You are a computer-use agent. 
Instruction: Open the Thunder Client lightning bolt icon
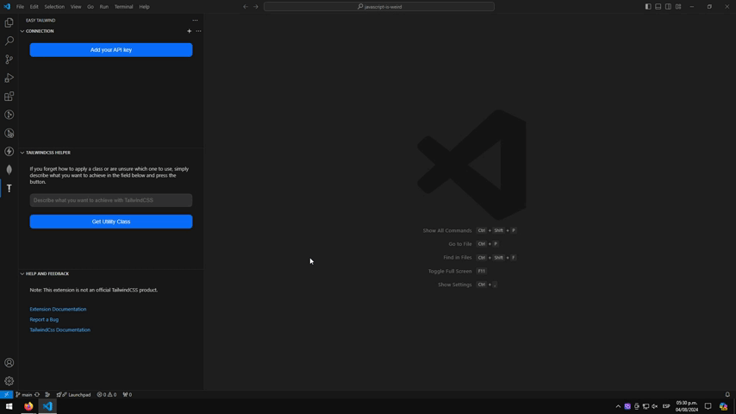click(9, 151)
